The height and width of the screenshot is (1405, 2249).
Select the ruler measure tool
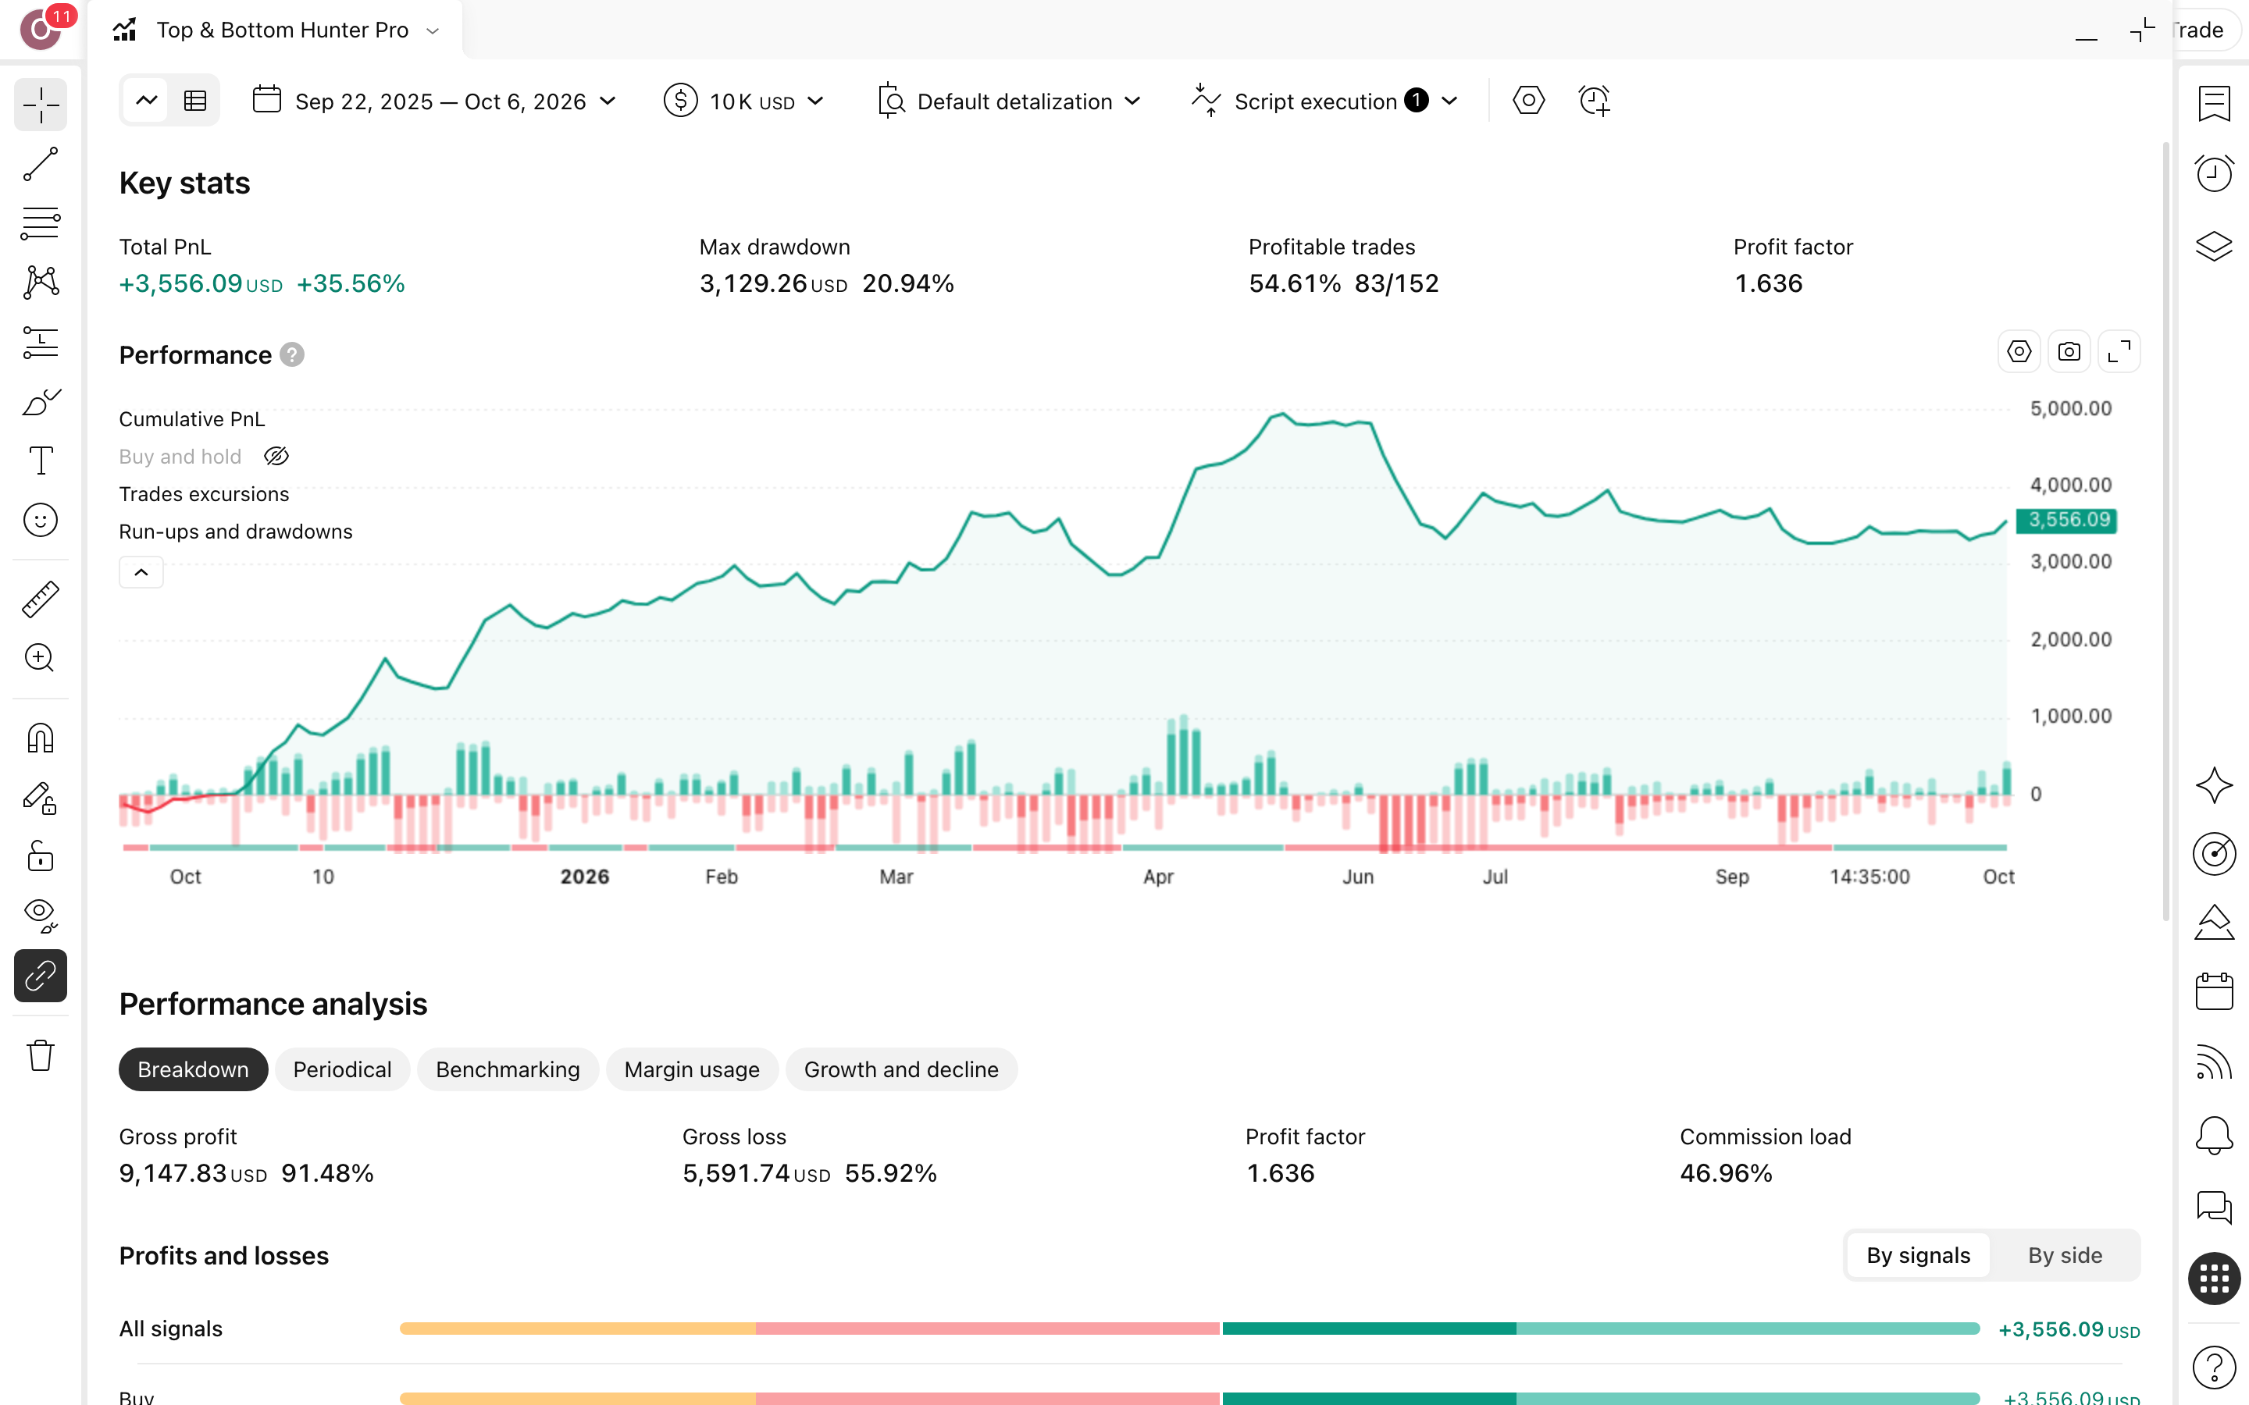click(x=40, y=599)
